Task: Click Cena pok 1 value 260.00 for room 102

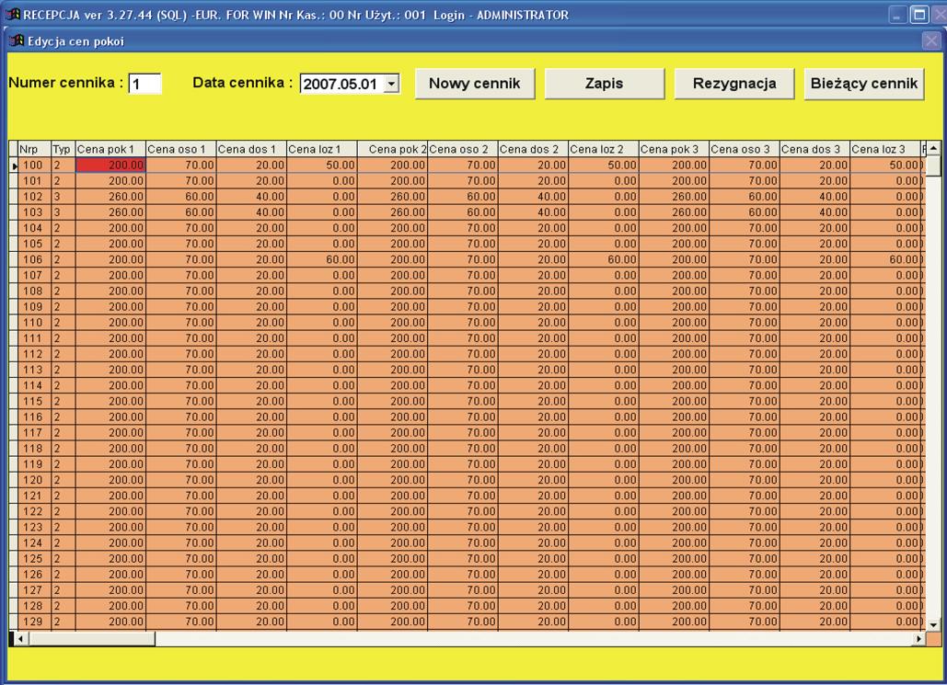Action: [x=110, y=197]
